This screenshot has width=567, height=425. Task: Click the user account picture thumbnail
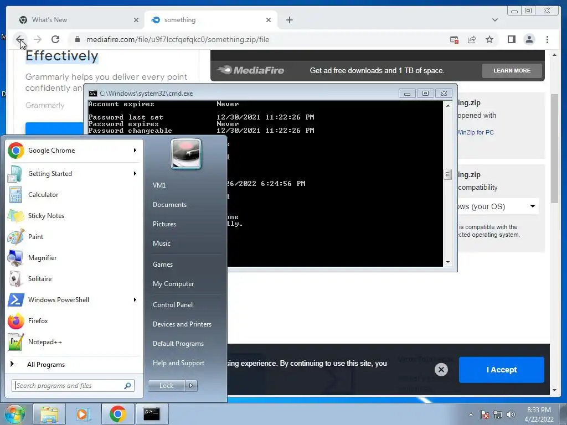(x=186, y=154)
